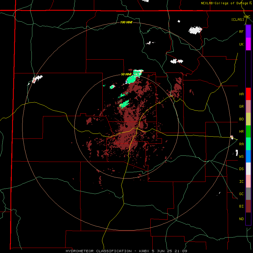Click the IC pink legend swatch
This screenshot has height=253, width=253.
click(248, 181)
